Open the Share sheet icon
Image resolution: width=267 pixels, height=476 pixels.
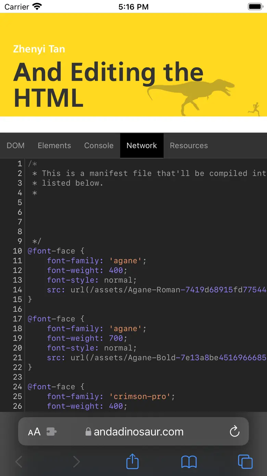(132, 461)
